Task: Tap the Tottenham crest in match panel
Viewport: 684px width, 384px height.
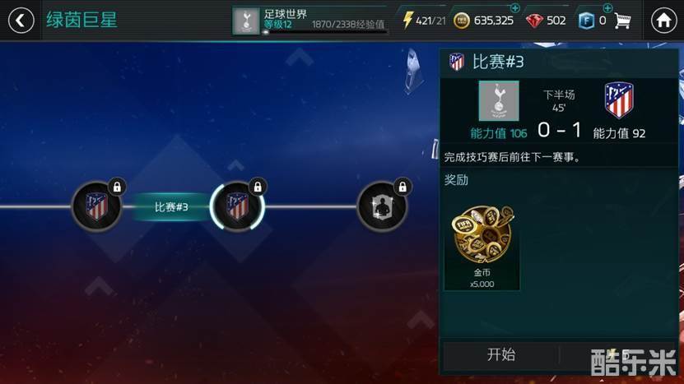Action: coord(499,100)
